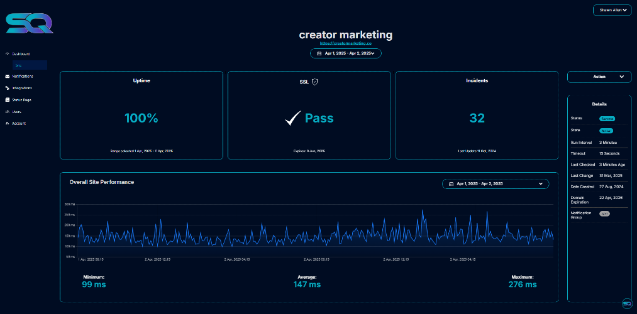Click the Run Interval 3 Minutes value

[608, 143]
